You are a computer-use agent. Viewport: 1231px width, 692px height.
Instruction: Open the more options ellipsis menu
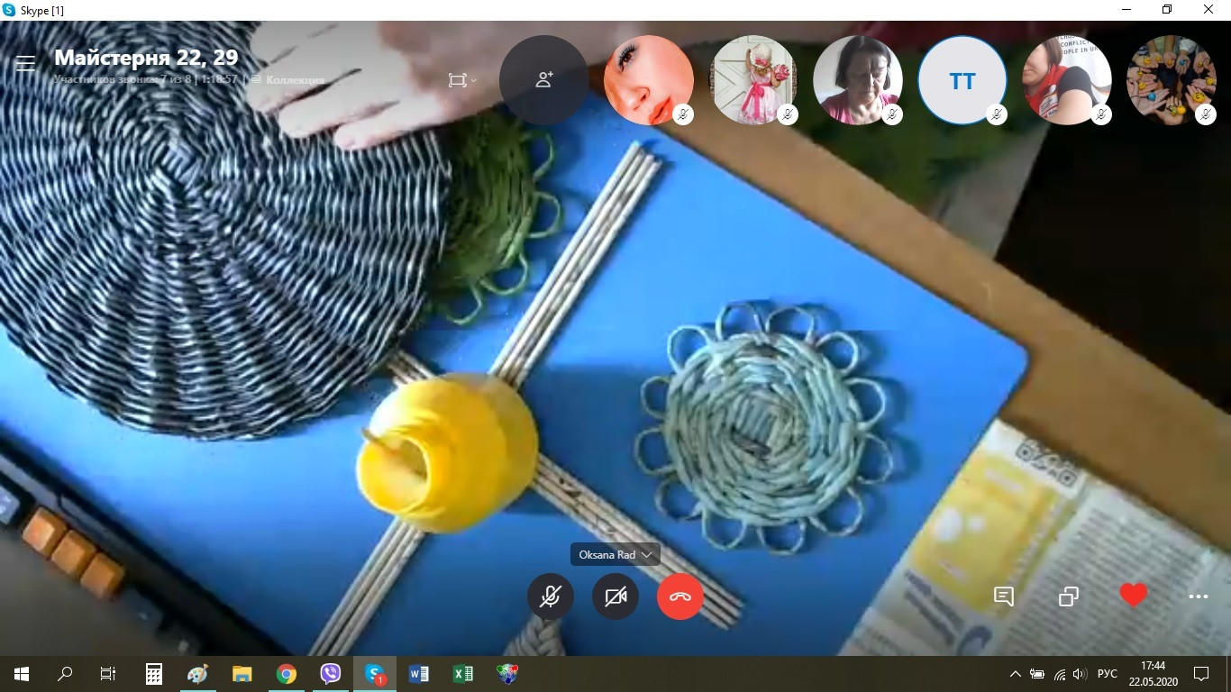[1198, 596]
